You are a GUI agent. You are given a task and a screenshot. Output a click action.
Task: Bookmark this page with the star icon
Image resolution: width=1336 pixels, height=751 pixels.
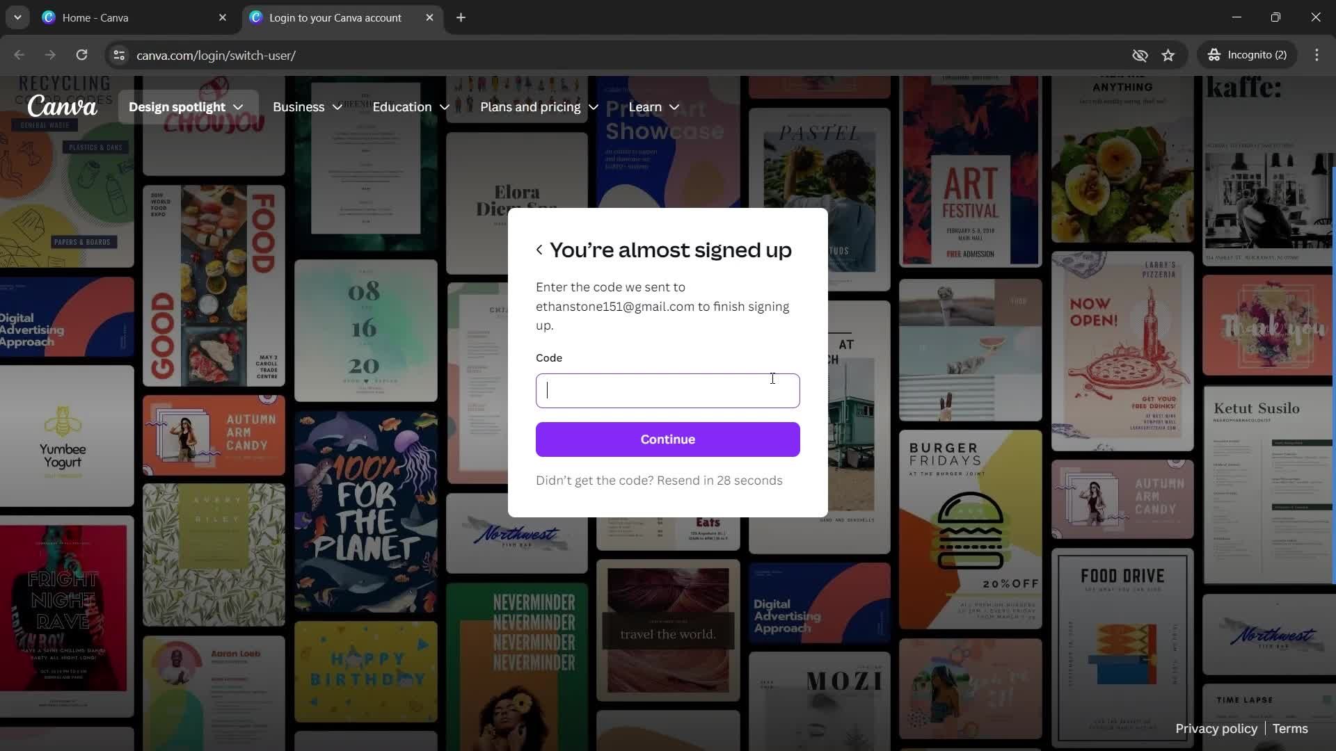tap(1168, 55)
